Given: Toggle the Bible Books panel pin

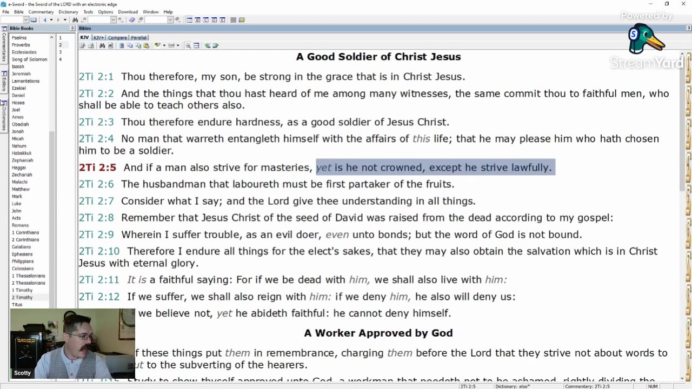Looking at the screenshot, I should pos(72,28).
